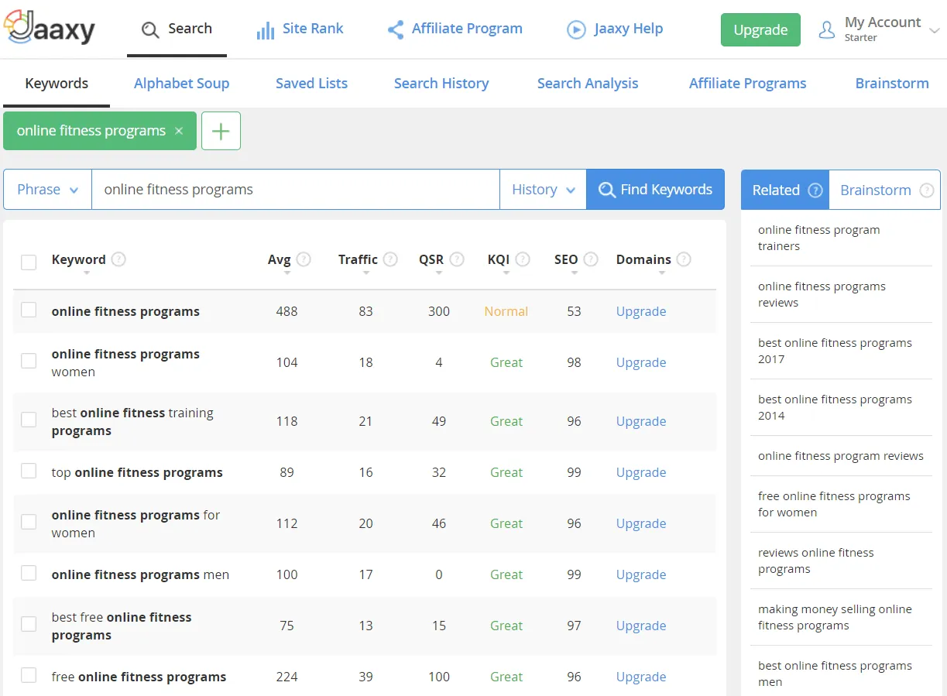
Task: Click the help icon beside Related tab
Action: point(815,190)
